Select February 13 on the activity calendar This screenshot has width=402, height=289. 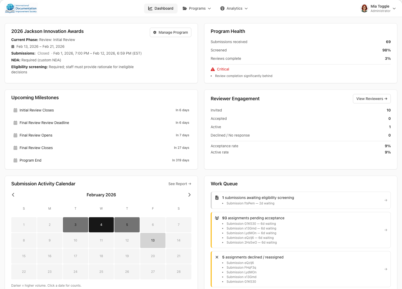click(153, 240)
